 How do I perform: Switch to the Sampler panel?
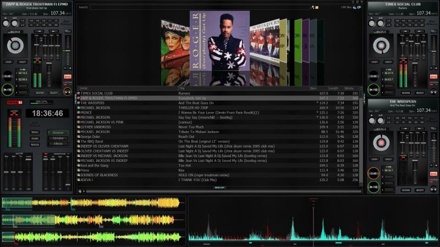(x=58, y=138)
